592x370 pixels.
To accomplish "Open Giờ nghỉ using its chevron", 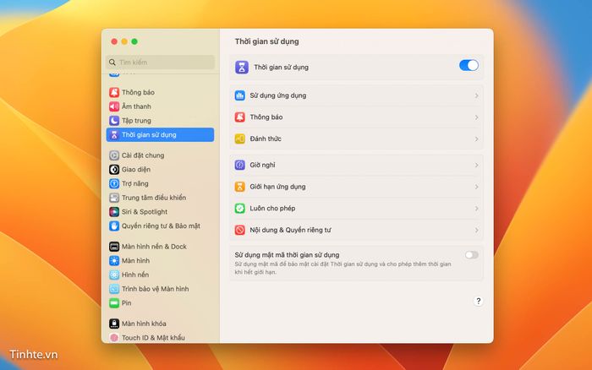I will [x=476, y=166].
